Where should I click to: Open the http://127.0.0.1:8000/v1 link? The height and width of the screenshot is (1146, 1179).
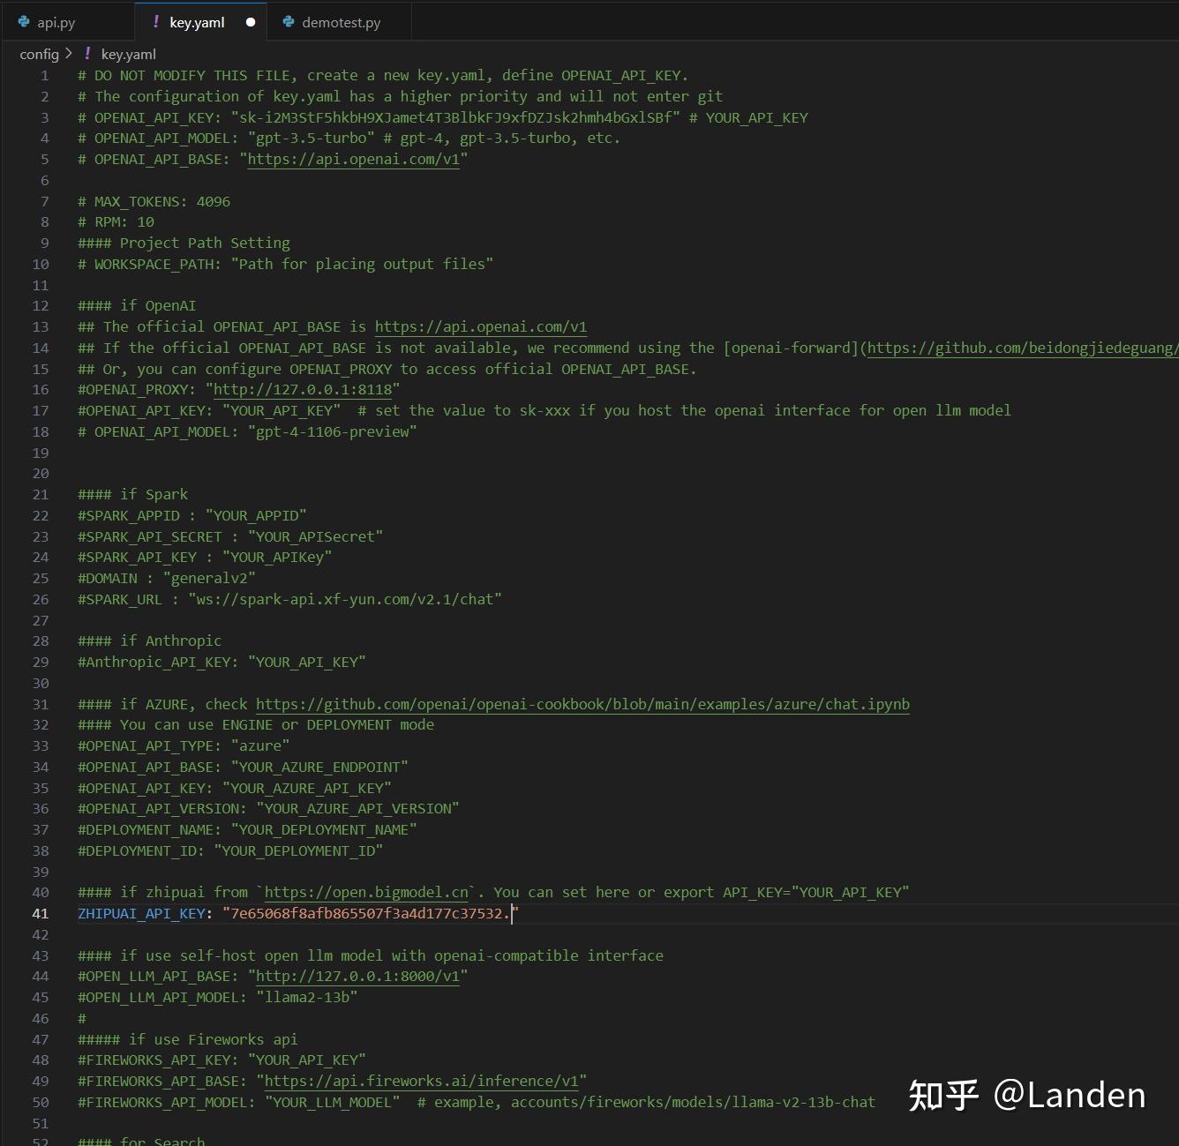pos(357,976)
